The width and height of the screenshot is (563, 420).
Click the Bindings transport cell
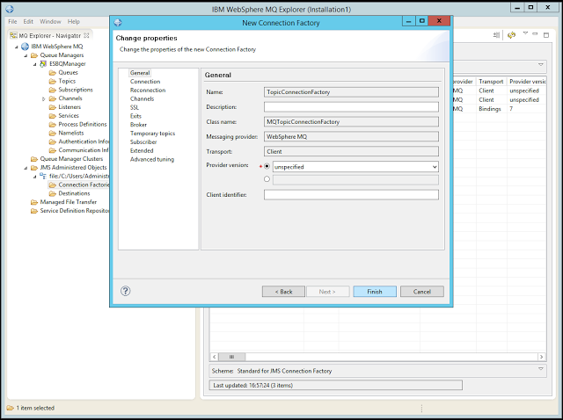point(490,109)
